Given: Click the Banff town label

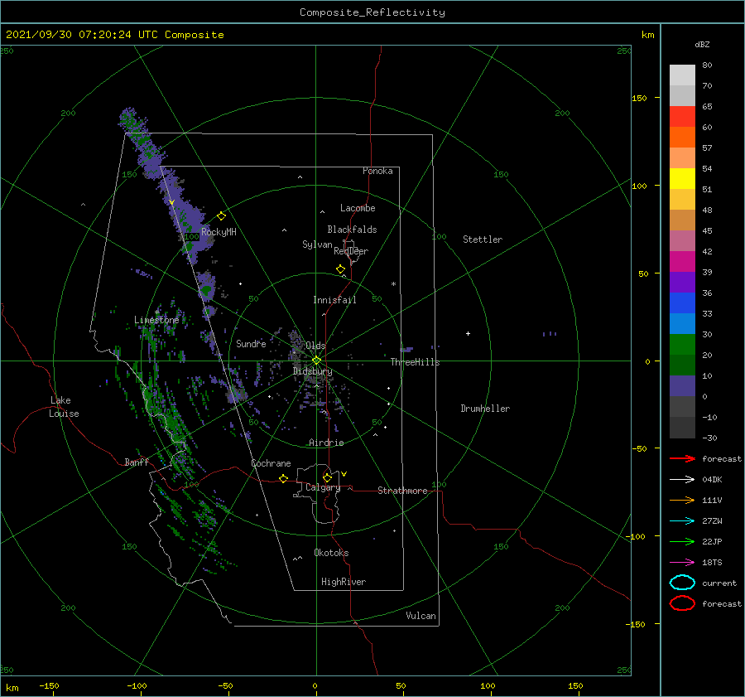Looking at the screenshot, I should [x=137, y=462].
